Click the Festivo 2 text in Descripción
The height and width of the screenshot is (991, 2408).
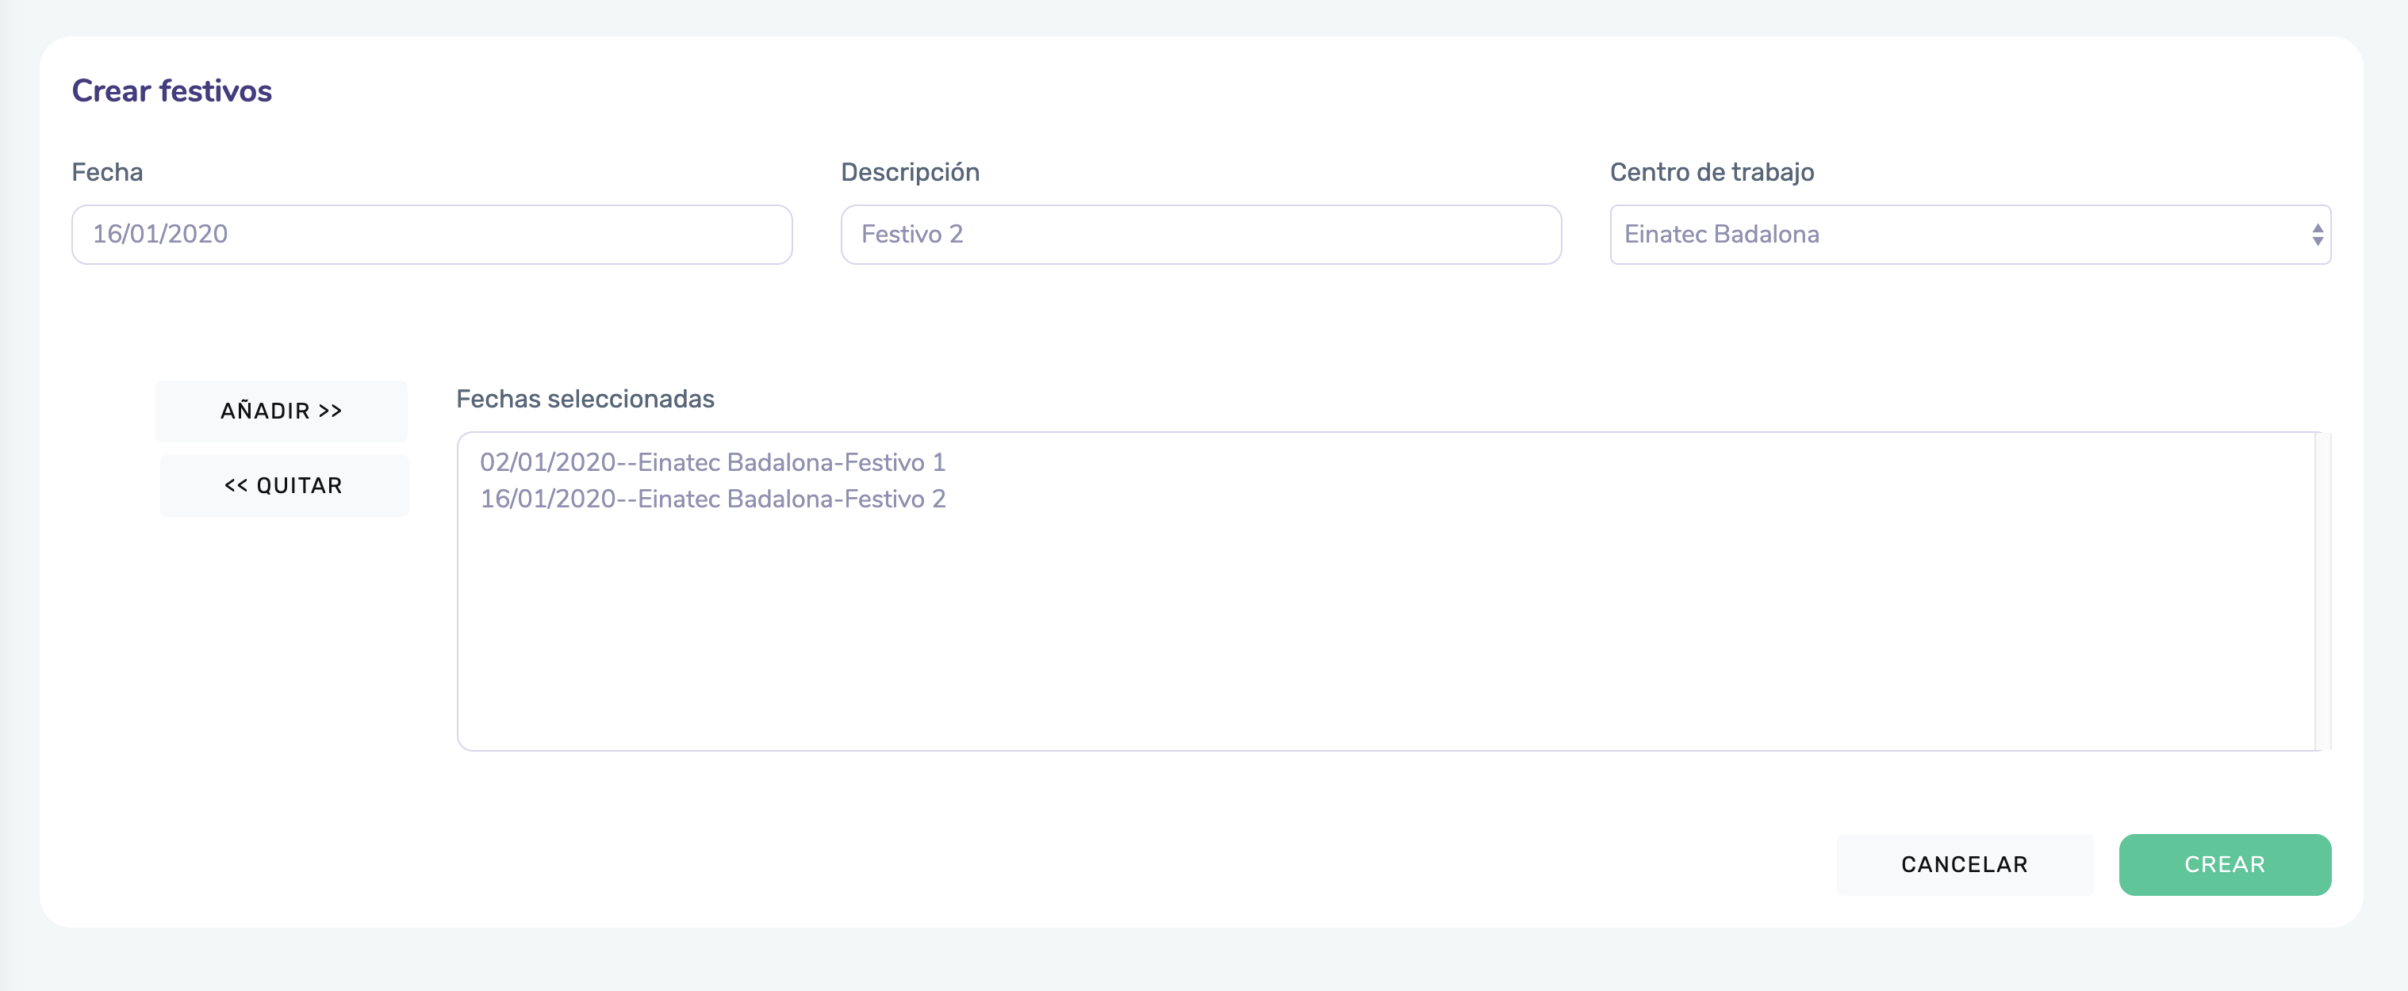click(x=911, y=235)
